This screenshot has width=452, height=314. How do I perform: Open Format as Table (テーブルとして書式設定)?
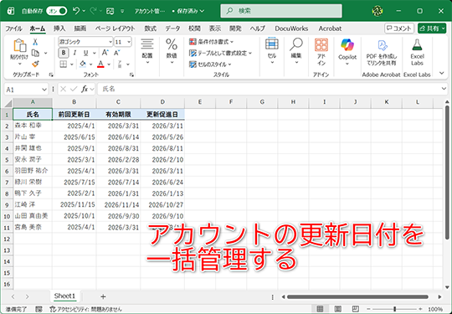pyautogui.click(x=220, y=53)
